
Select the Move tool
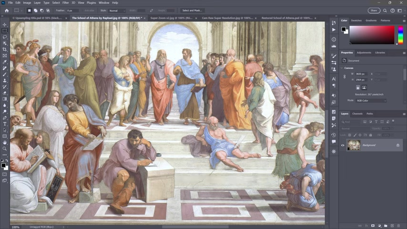5,25
